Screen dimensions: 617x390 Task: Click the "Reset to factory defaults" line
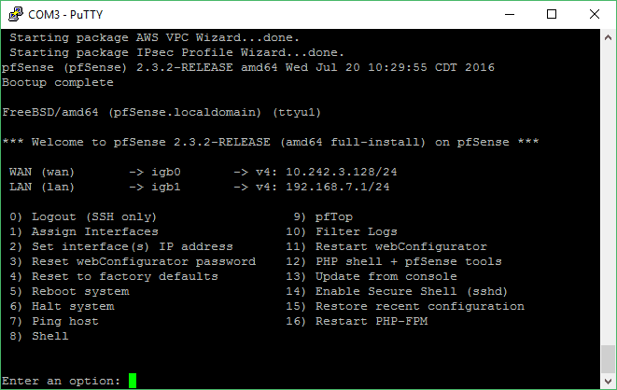click(x=114, y=276)
